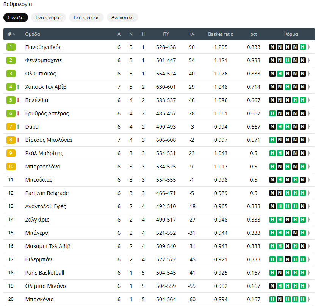Click the black N form badge for Μπάγερν
This screenshot has width=318, height=308.
[x=295, y=233]
